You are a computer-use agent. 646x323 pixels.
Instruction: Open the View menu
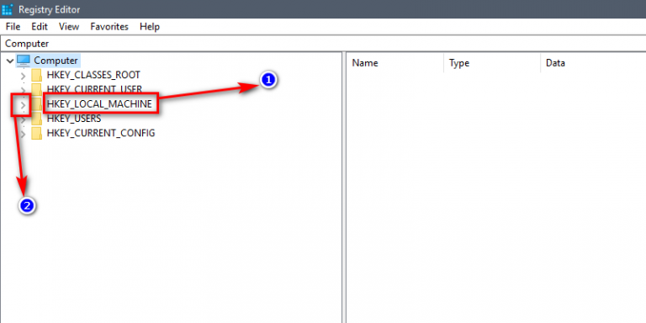[69, 27]
